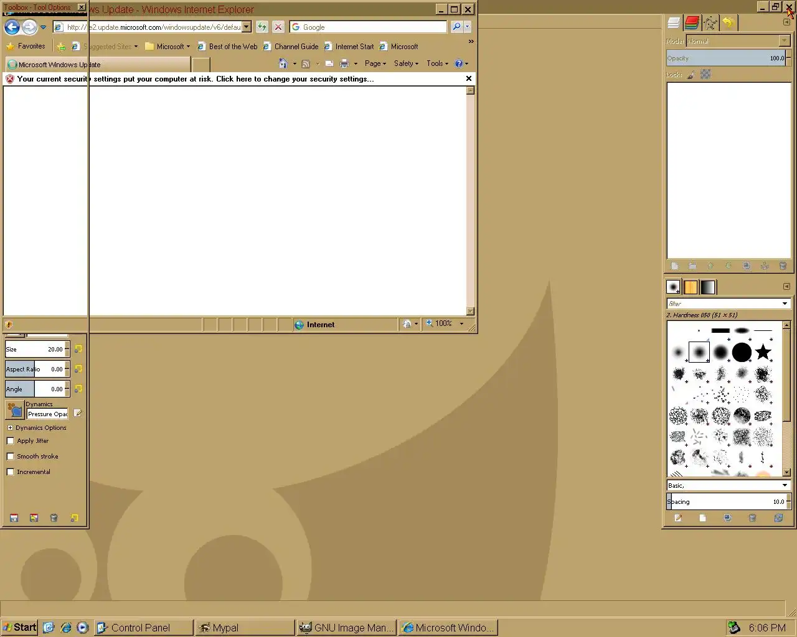
Task: Enable the Incremental checkbox
Action: pos(10,472)
